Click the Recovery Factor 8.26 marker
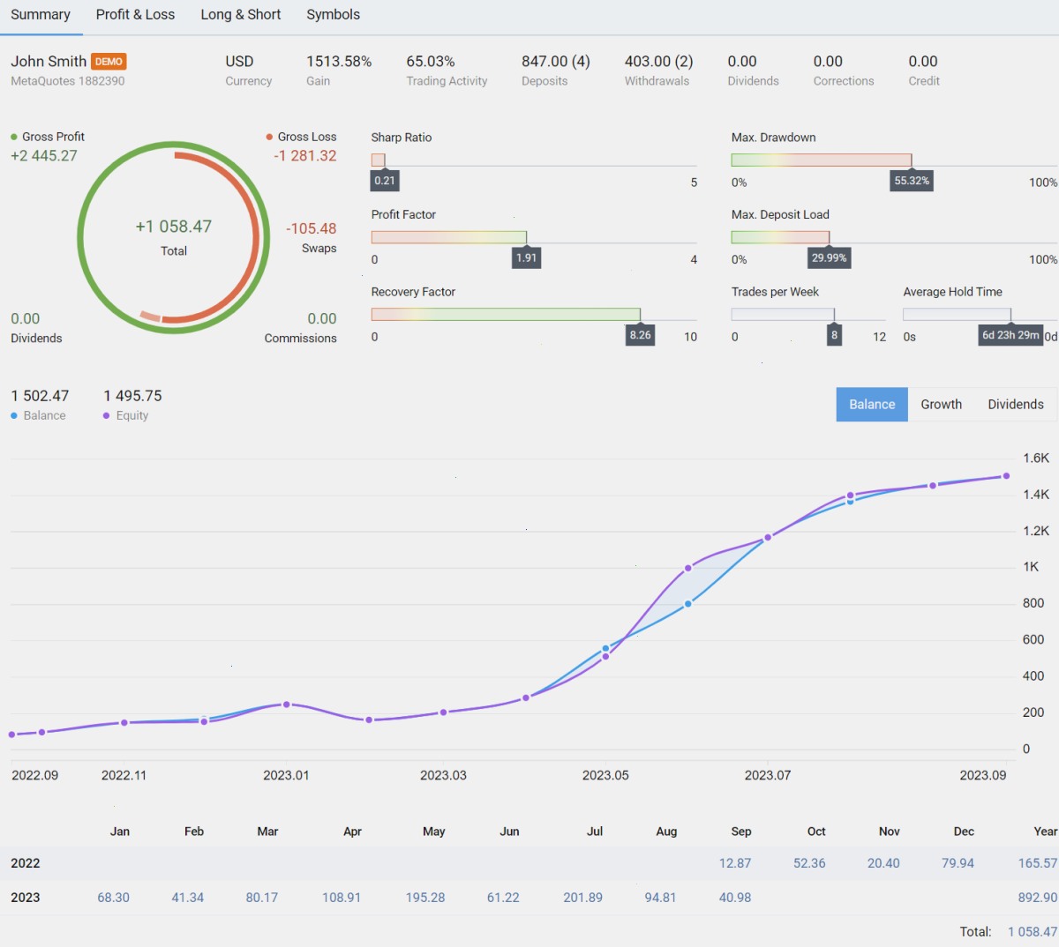Screen dimensions: 1059x947 (x=640, y=335)
